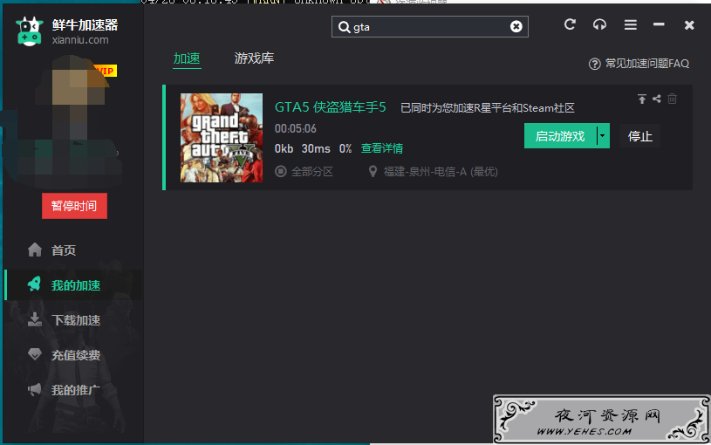Click the 启动游戏 button
The image size is (711, 445).
coord(560,135)
